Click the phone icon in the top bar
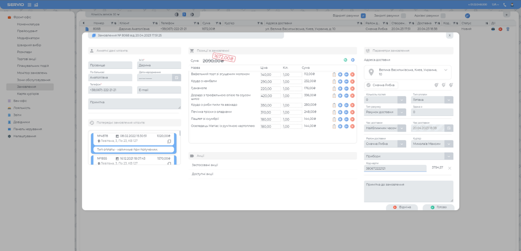521x251 pixels. (505, 5)
